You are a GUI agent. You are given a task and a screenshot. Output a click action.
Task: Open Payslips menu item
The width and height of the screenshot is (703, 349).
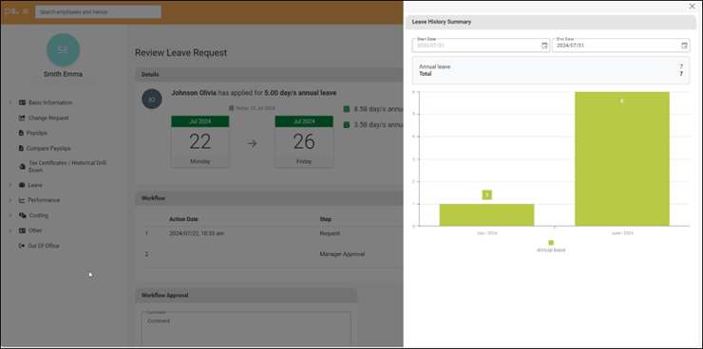(37, 134)
